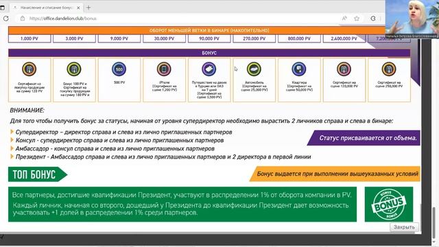The height and width of the screenshot is (247, 439).
Task: Click the 800,000 PV turnover cell
Action: tap(299, 38)
